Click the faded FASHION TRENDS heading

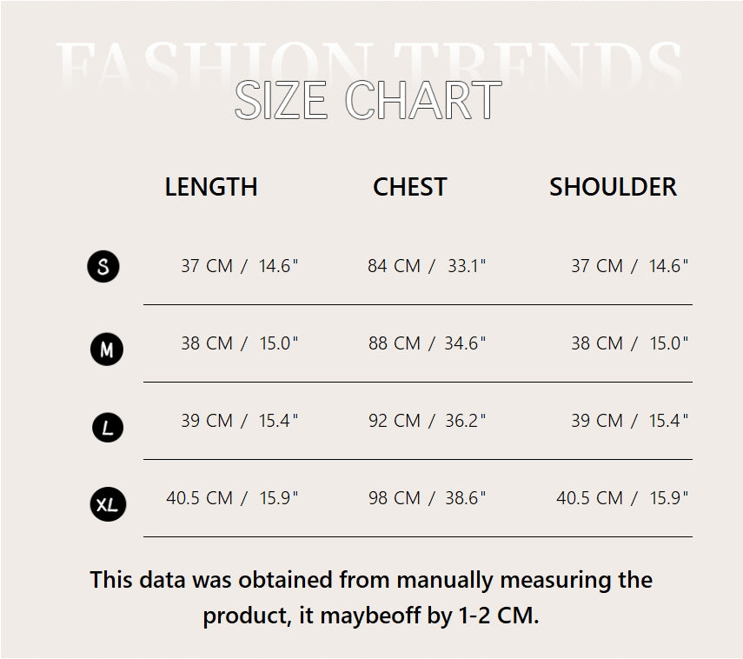[368, 61]
